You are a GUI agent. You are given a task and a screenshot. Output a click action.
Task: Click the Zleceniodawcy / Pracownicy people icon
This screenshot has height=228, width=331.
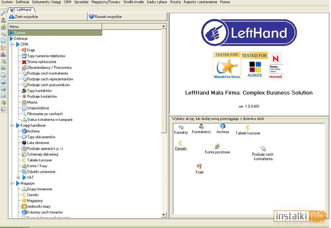point(24,68)
